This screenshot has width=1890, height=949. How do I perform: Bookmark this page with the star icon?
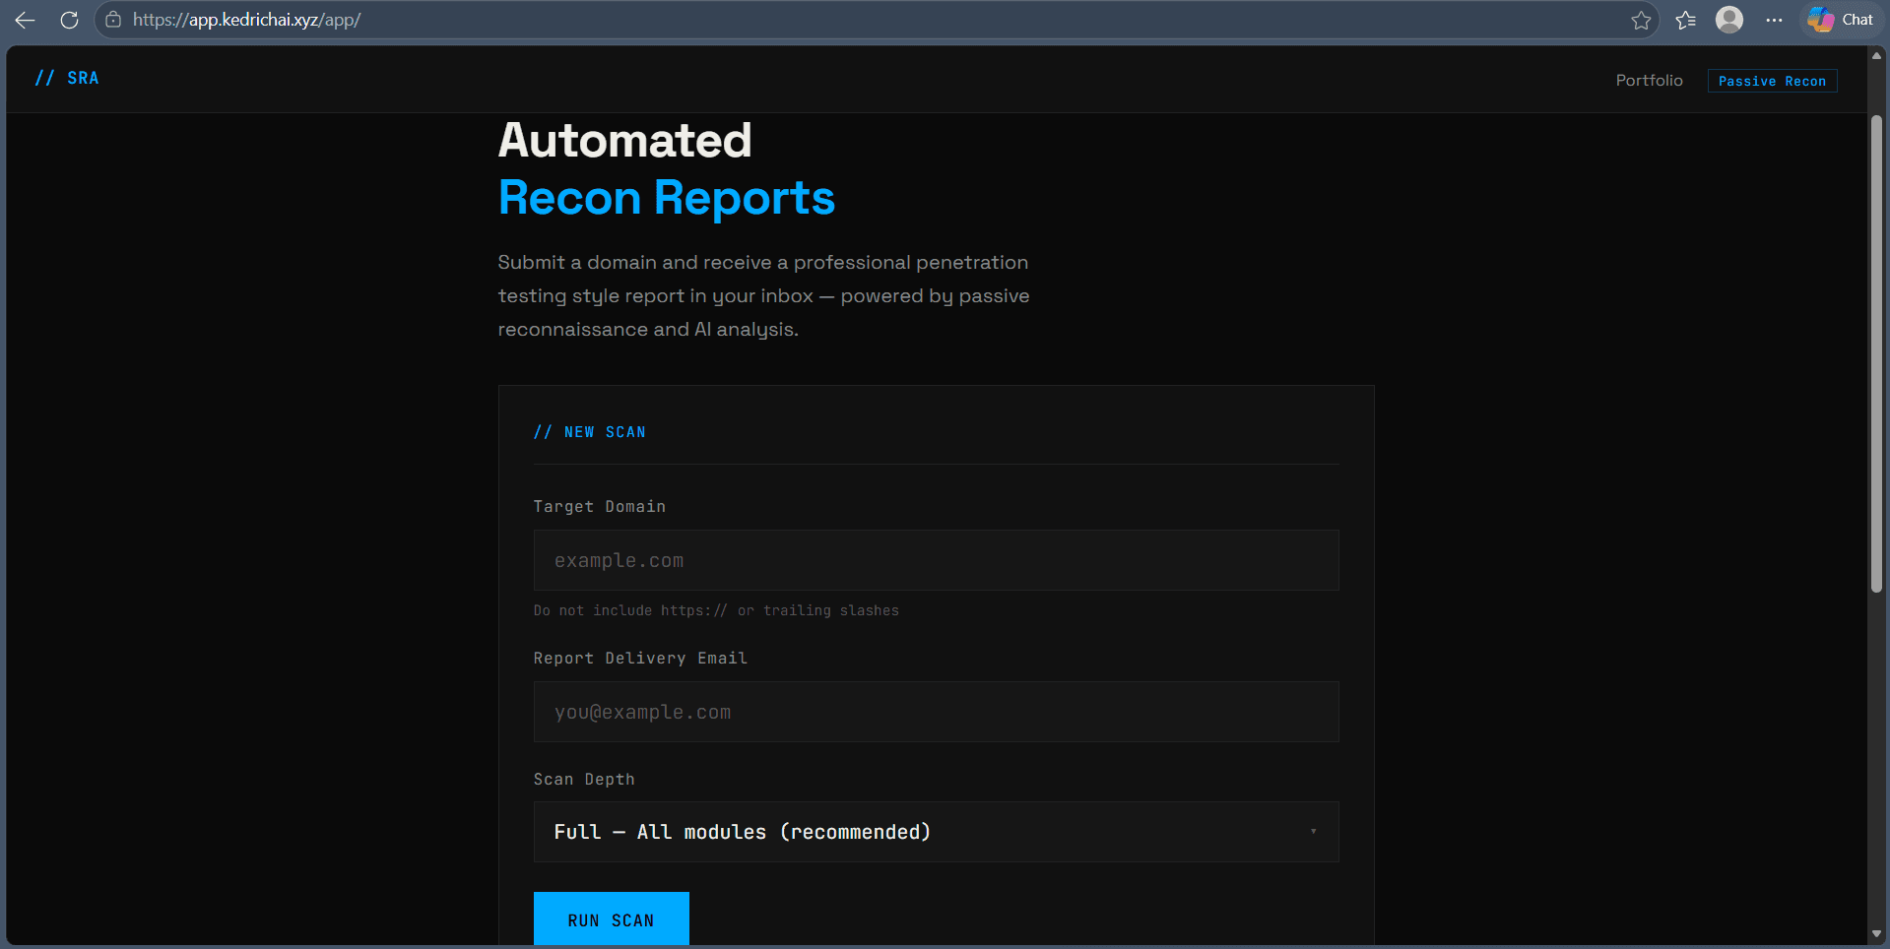coord(1641,20)
